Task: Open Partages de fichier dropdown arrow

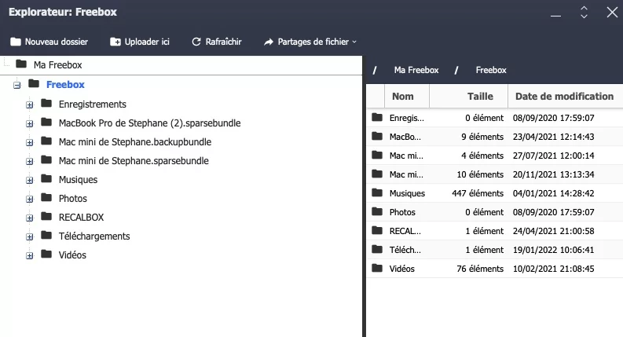Action: point(354,42)
